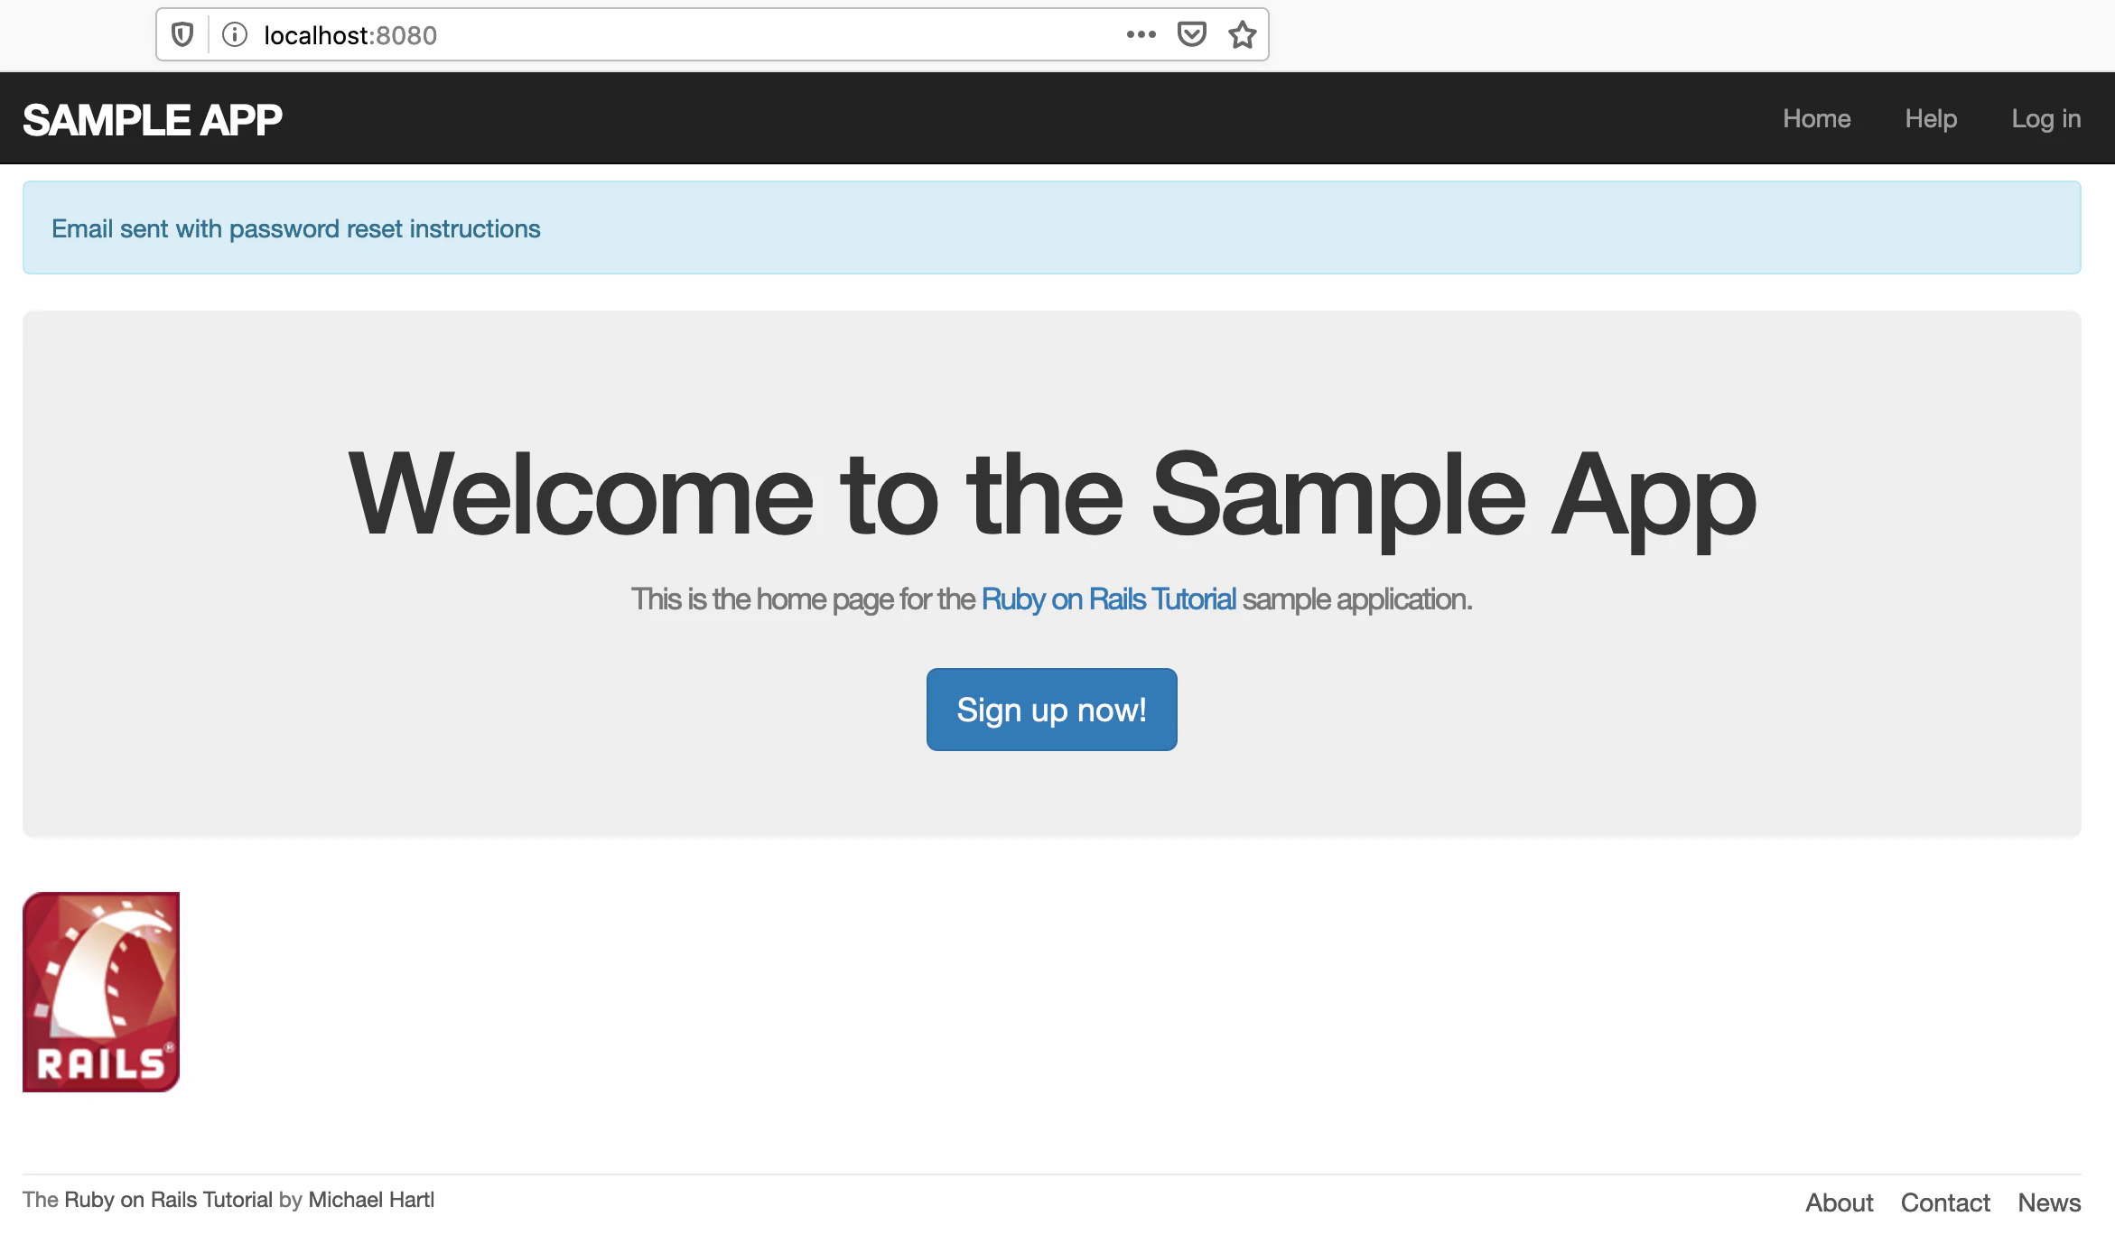The width and height of the screenshot is (2115, 1244).
Task: Bookmark this page with star icon
Action: (1243, 35)
